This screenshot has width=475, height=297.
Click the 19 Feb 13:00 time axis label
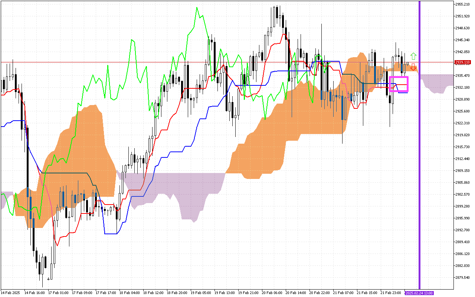pyautogui.click(x=225, y=293)
